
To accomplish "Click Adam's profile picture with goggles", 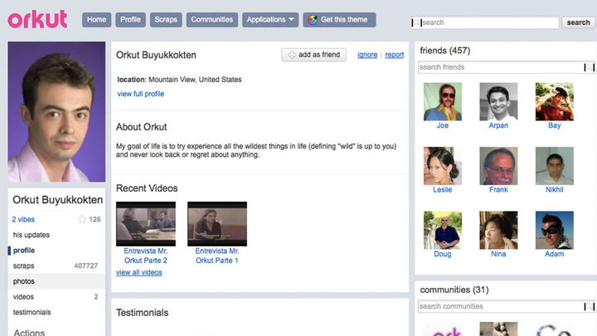I will coord(554,230).
